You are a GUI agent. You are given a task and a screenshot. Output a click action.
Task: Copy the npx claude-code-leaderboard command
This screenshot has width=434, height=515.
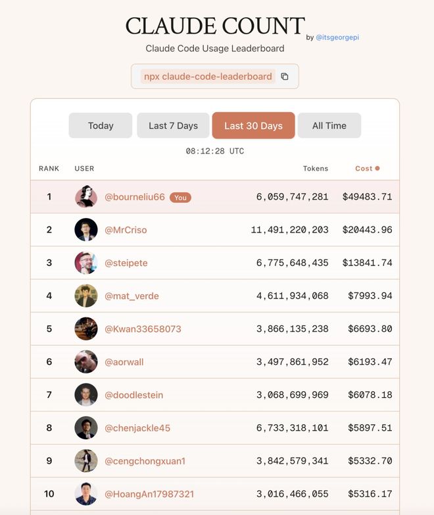point(285,76)
